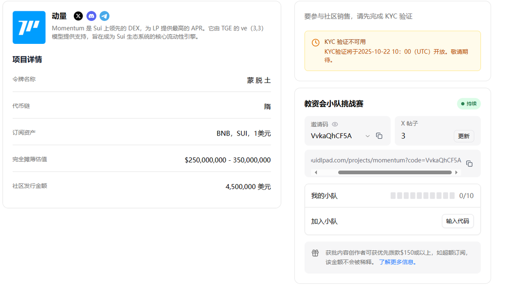Image resolution: width=521 pixels, height=285 pixels.
Task: Click the clock icon in KYC notice
Action: 316,43
